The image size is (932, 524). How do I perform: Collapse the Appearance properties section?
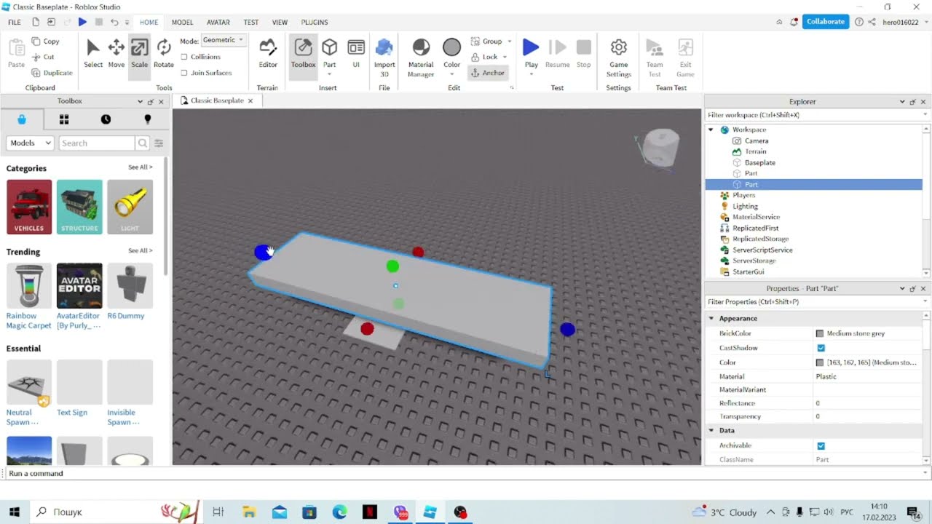(711, 319)
